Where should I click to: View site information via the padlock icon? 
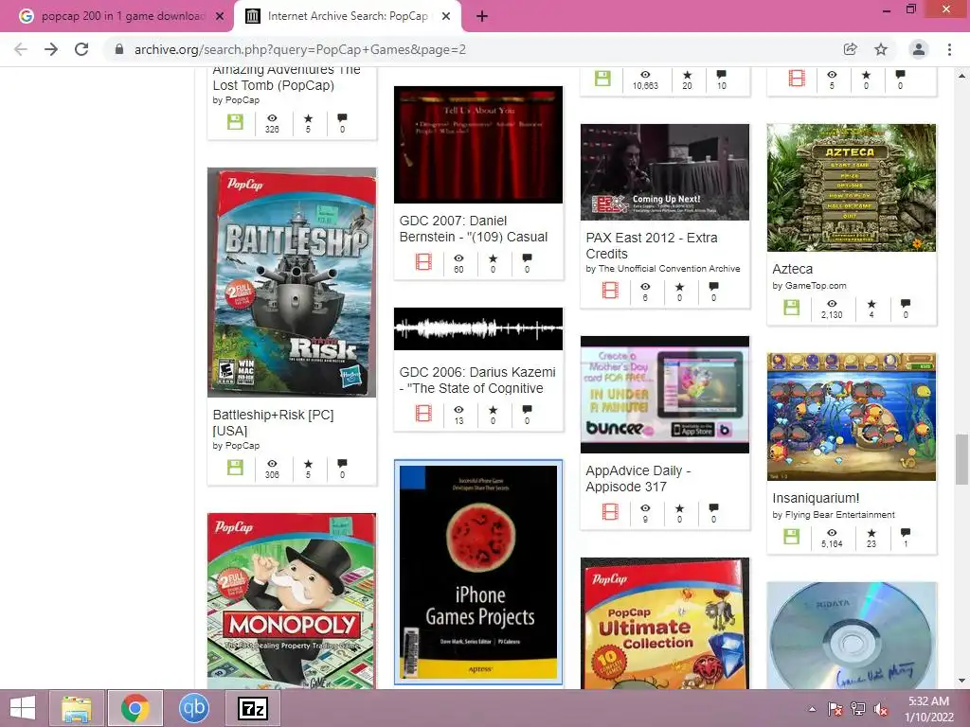coord(119,49)
